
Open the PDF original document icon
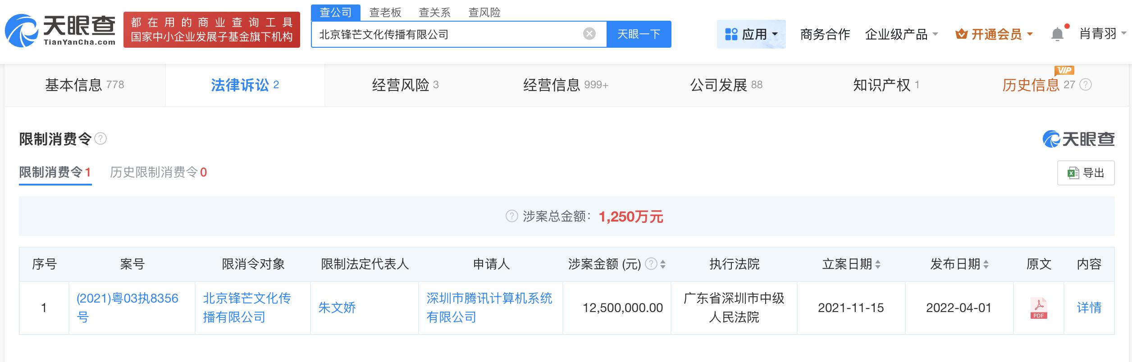(1039, 308)
